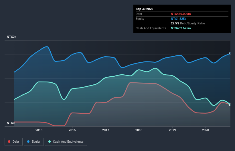Click Cash And Equivalents label in tooltip
This screenshot has height=151, width=235.
[x=151, y=28]
